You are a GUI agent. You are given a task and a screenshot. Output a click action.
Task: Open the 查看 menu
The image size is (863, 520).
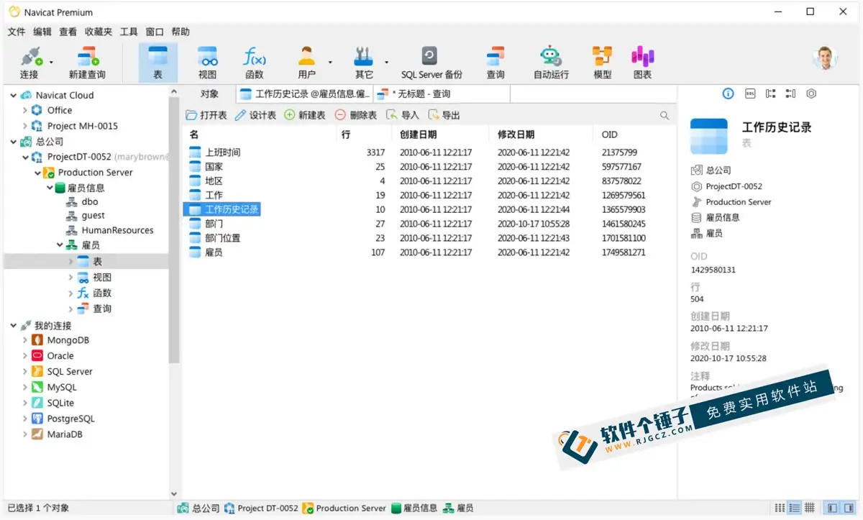pos(68,32)
